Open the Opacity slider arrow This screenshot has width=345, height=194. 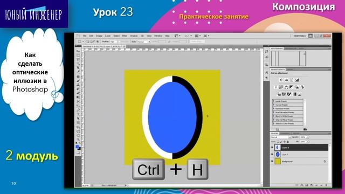pos(307,137)
